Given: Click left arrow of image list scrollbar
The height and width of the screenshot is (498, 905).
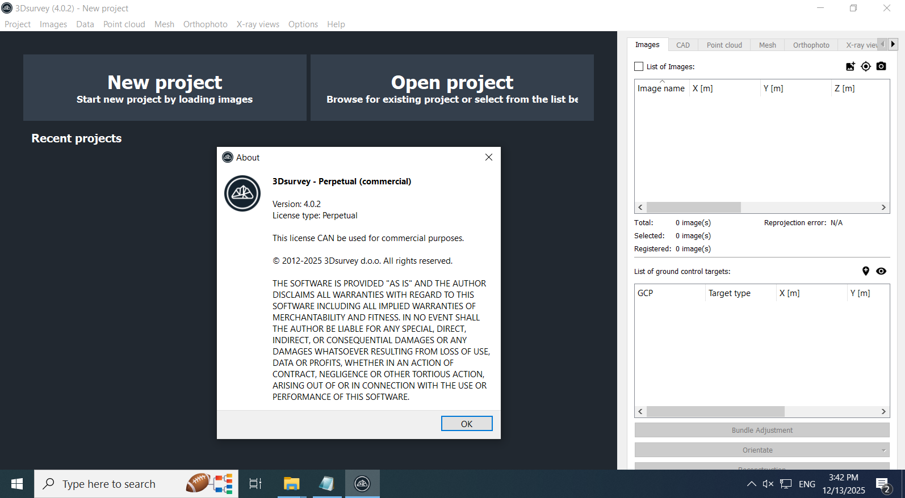Looking at the screenshot, I should tap(641, 208).
